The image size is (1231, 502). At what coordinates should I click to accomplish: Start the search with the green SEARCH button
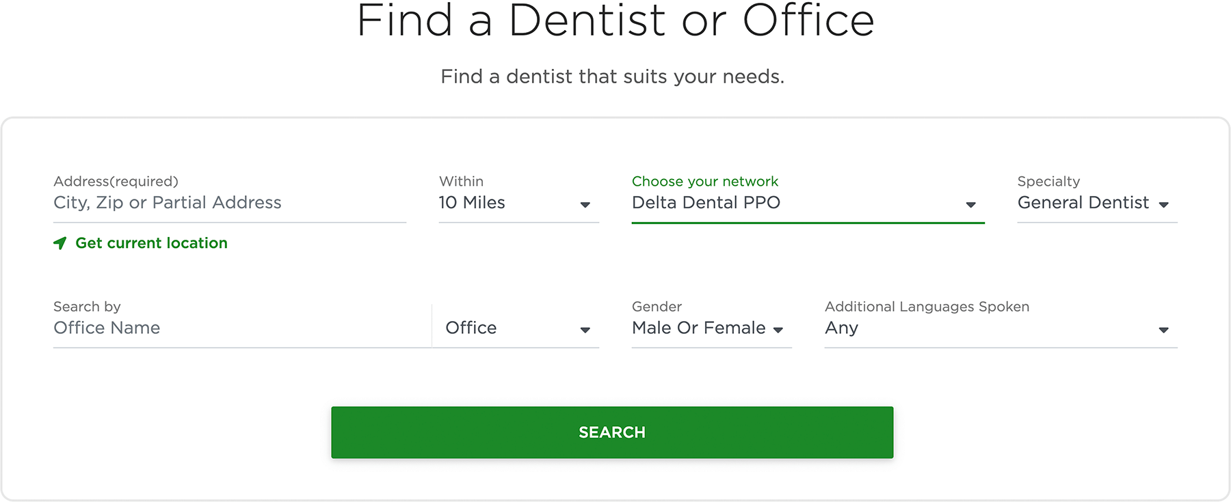point(612,432)
